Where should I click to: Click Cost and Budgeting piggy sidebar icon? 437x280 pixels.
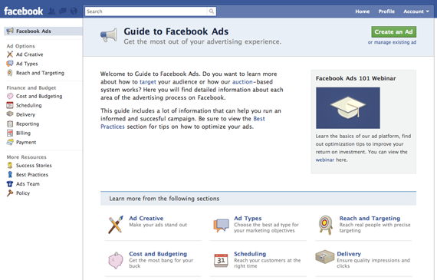tap(10, 96)
